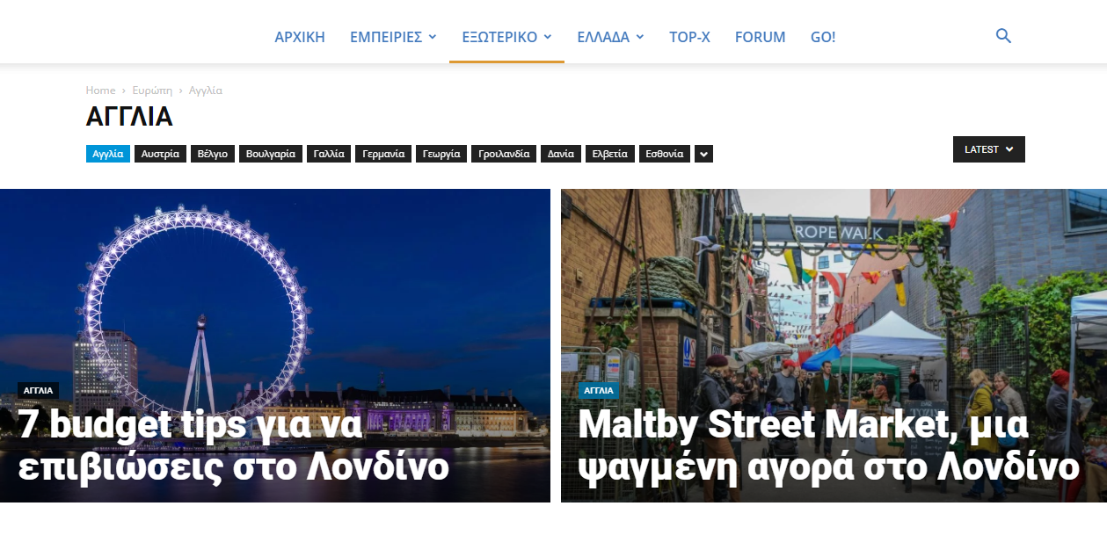The height and width of the screenshot is (535, 1107).
Task: Expand more country tags chevron
Action: pyautogui.click(x=703, y=154)
